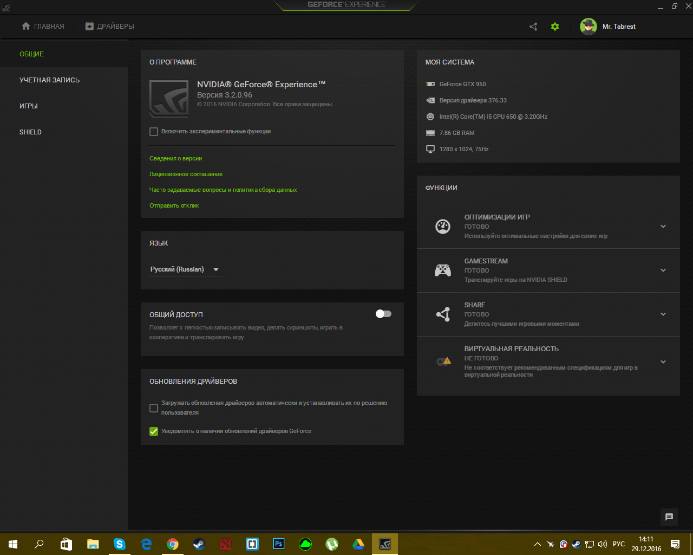The height and width of the screenshot is (555, 693).
Task: Open Skype from taskbar
Action: coord(120,544)
